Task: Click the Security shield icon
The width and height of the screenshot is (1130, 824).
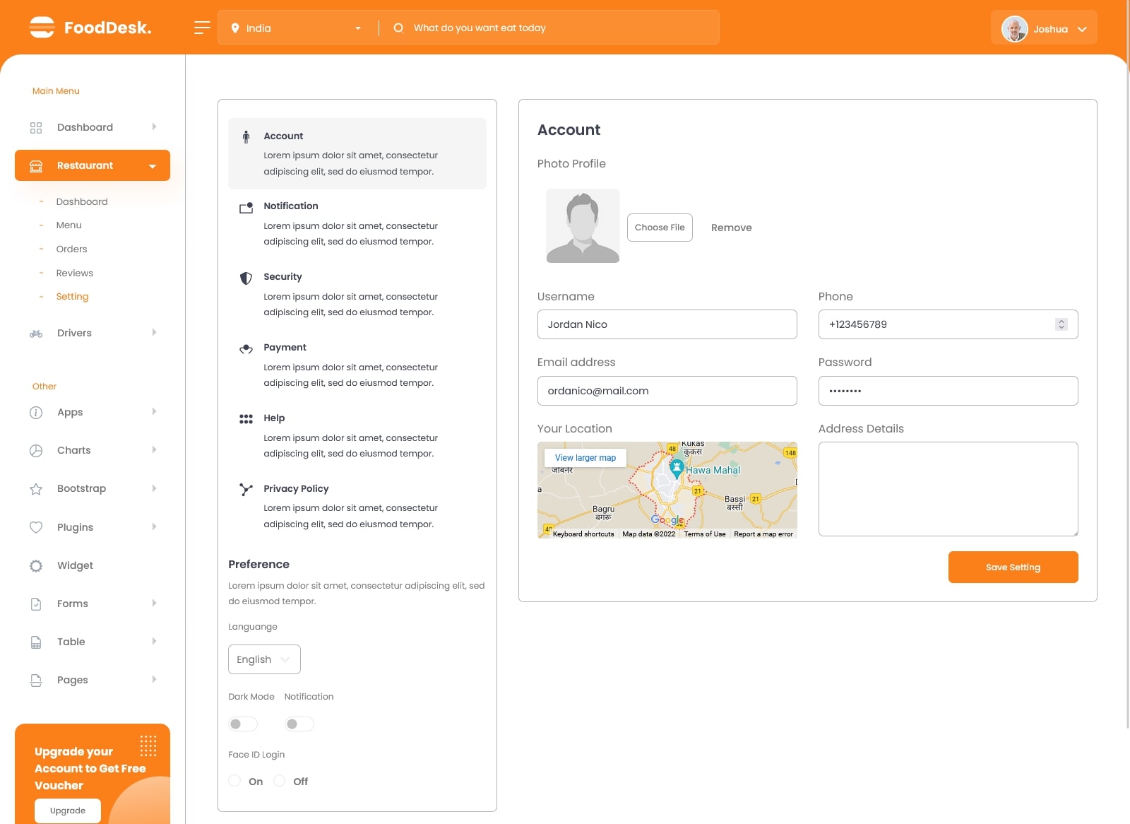Action: click(x=246, y=278)
